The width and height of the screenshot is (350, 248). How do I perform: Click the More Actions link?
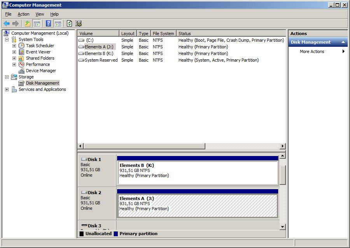(x=312, y=51)
